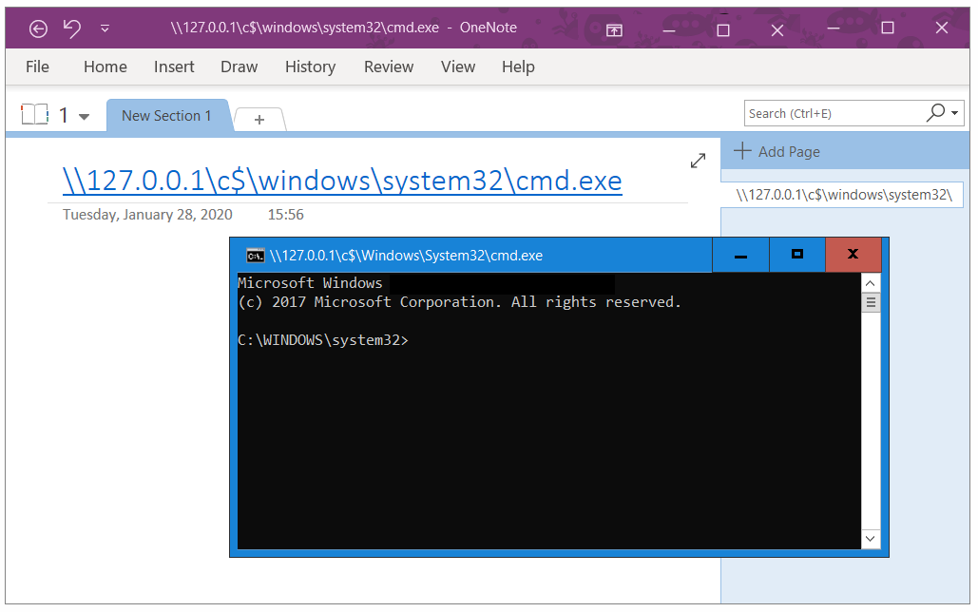978x612 pixels.
Task: Click the Undo icon in title bar
Action: [x=72, y=29]
